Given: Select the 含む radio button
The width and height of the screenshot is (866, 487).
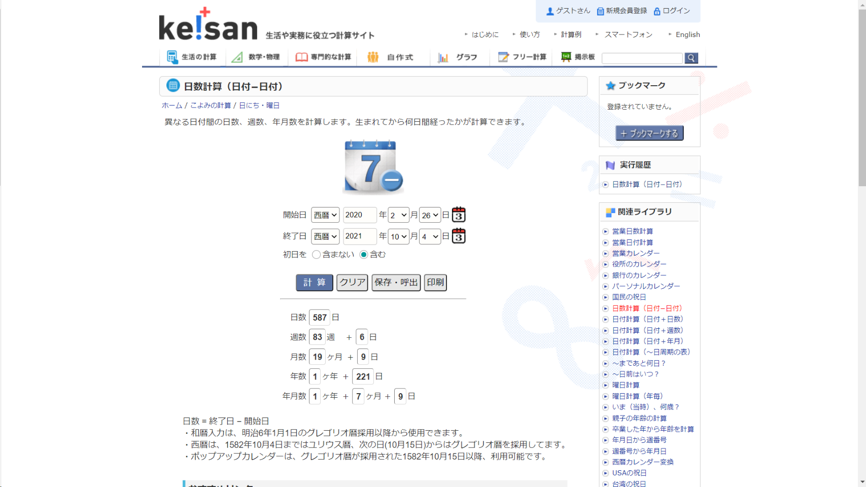Looking at the screenshot, I should pyautogui.click(x=364, y=255).
